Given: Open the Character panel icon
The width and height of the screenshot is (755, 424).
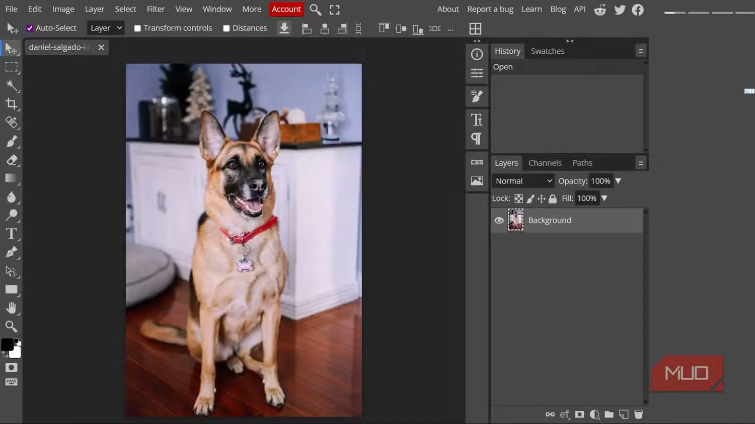Looking at the screenshot, I should (477, 120).
